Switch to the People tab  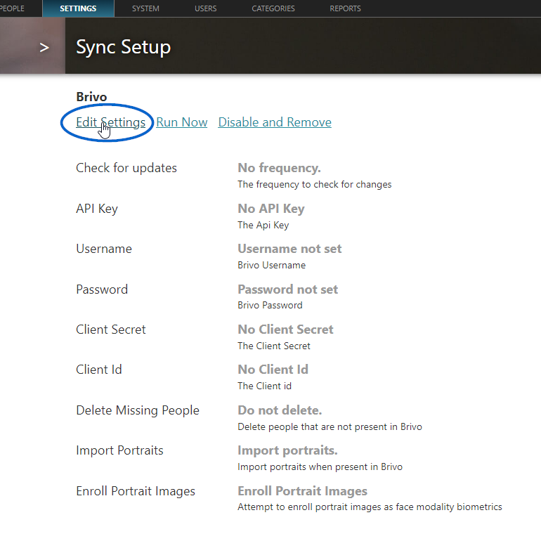coord(12,8)
